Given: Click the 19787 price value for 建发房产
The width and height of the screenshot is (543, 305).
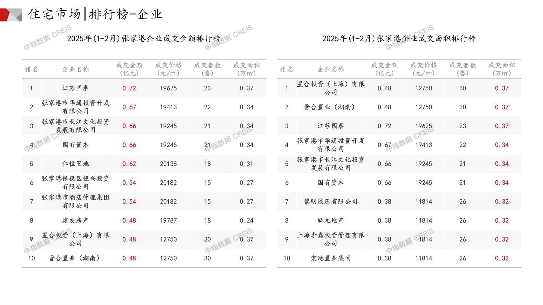Looking at the screenshot, I should coord(168,220).
